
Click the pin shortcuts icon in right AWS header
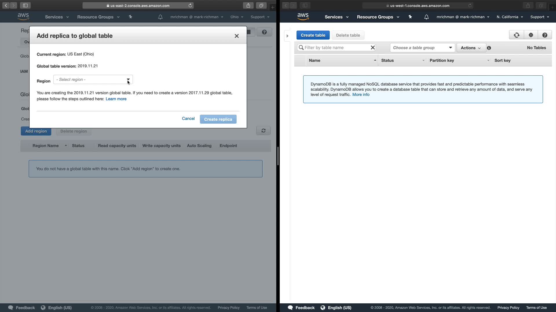tap(410, 17)
